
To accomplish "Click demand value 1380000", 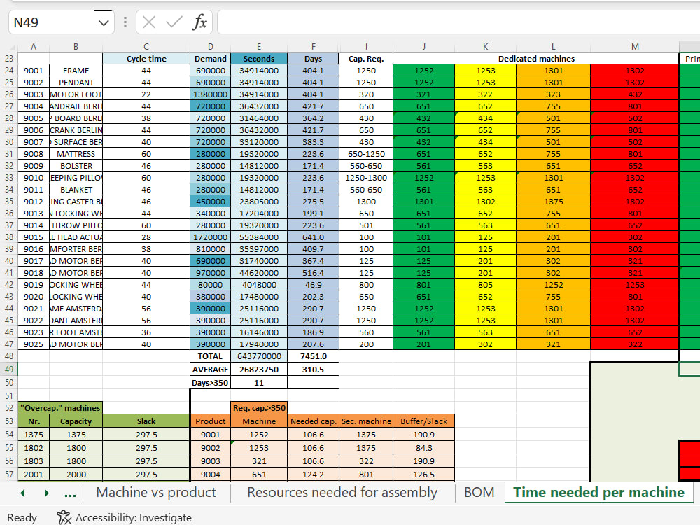I will pyautogui.click(x=210, y=94).
